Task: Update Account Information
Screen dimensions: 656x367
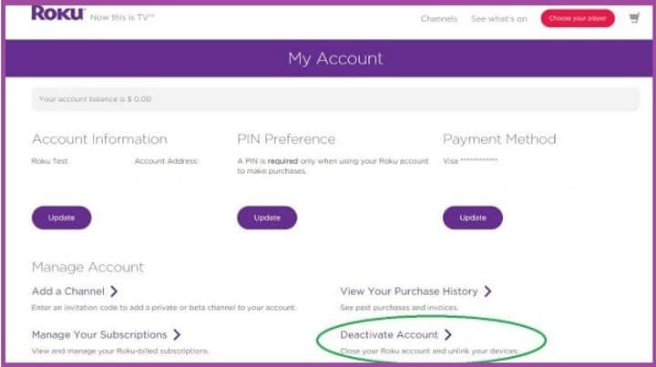Action: point(62,218)
